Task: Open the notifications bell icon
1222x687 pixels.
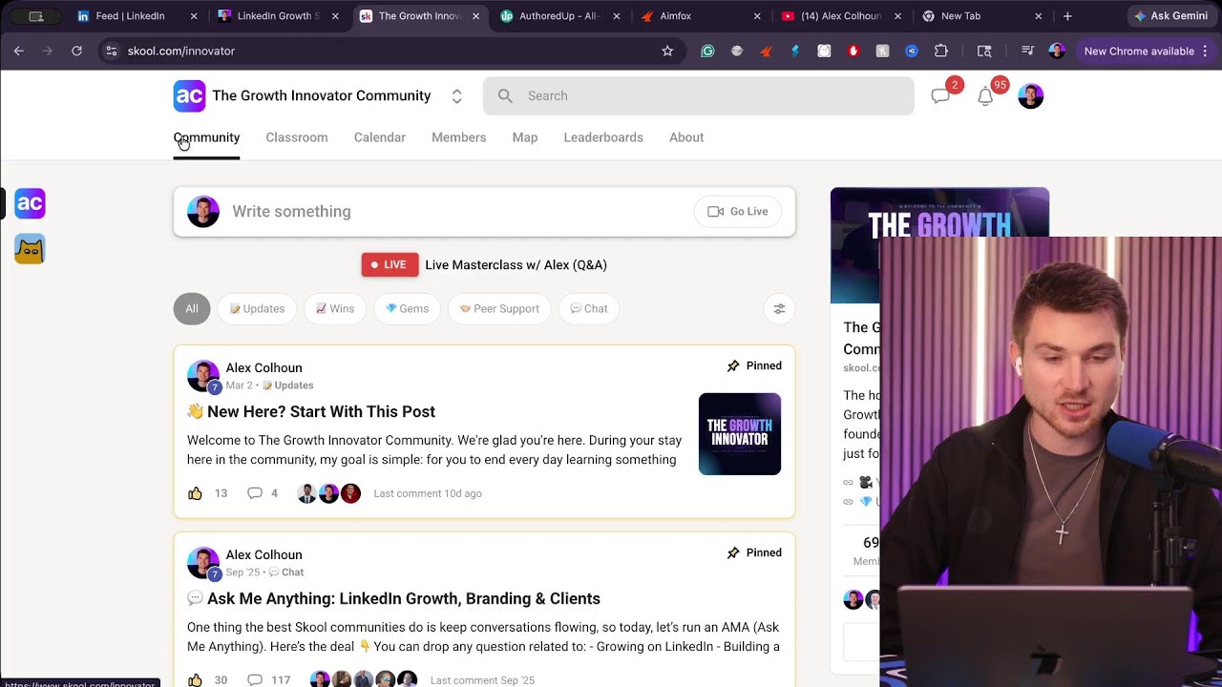Action: point(985,96)
